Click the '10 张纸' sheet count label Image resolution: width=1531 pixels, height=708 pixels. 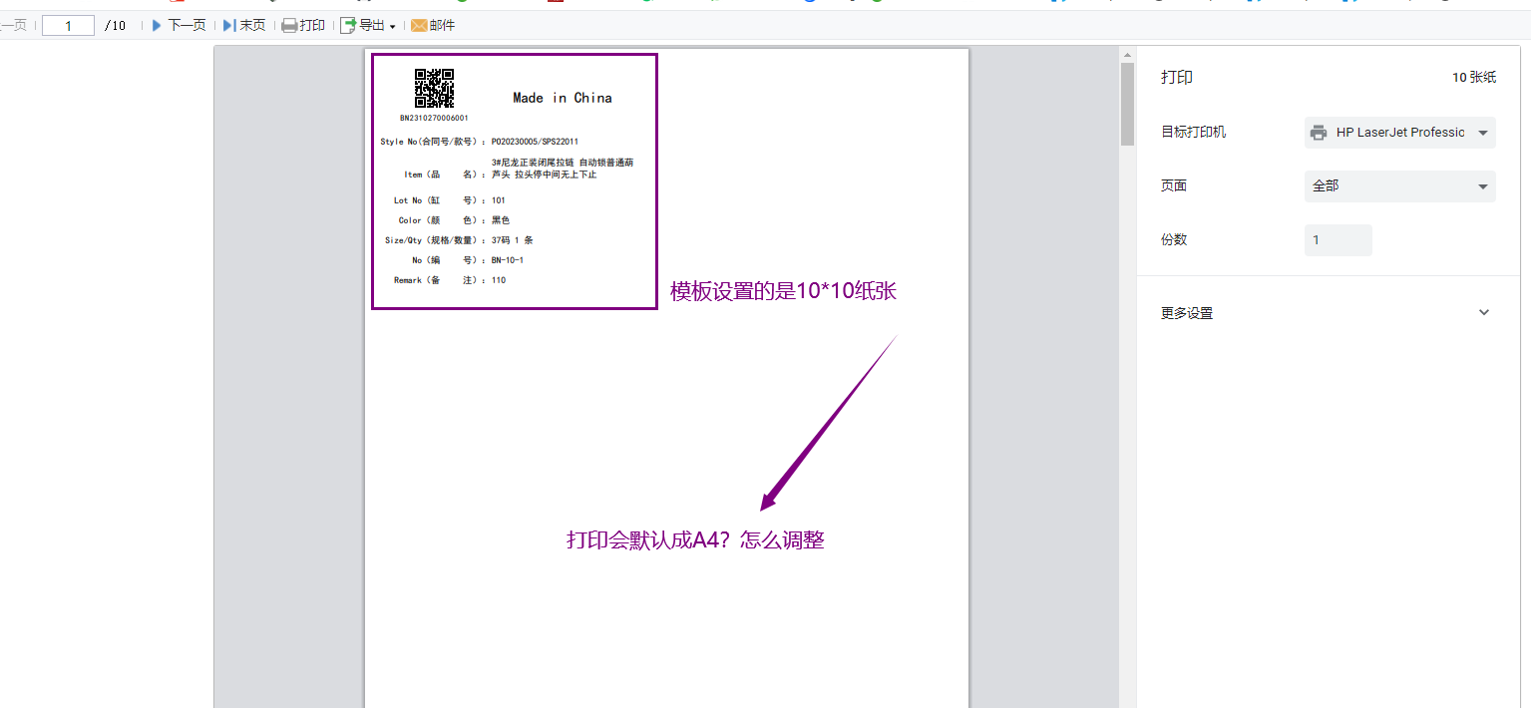tap(1473, 78)
